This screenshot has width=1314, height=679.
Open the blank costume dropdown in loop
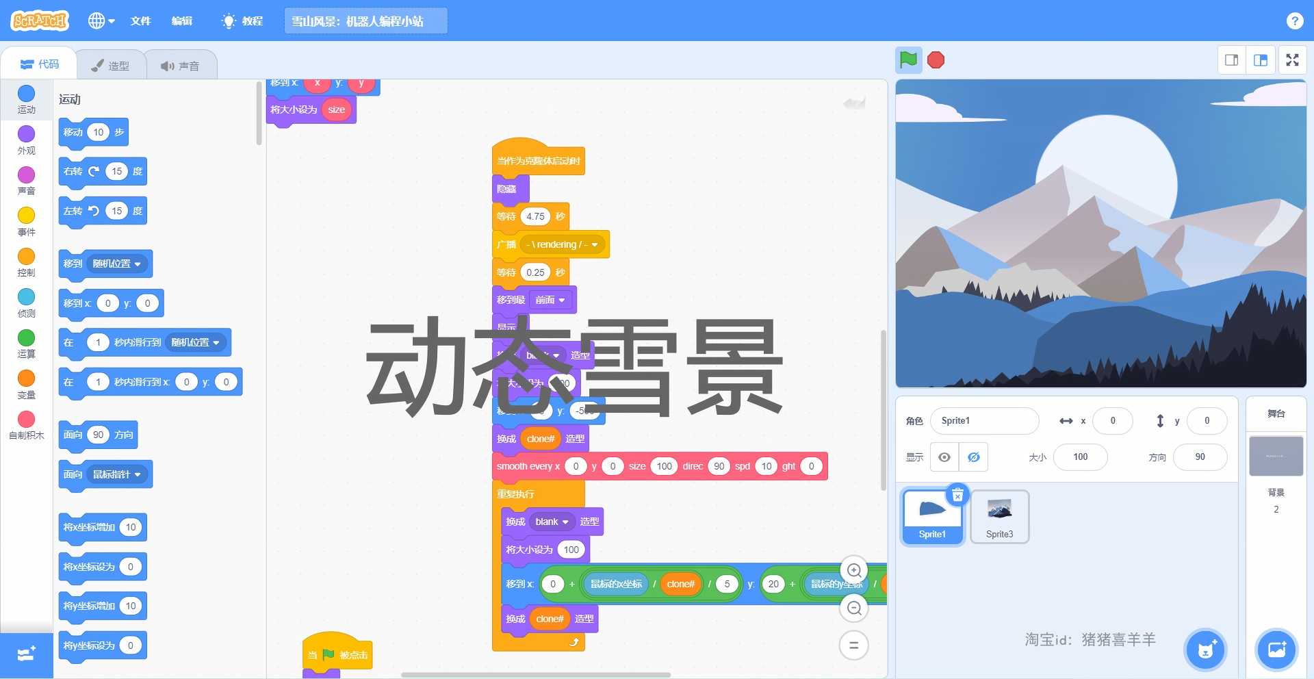(x=552, y=522)
